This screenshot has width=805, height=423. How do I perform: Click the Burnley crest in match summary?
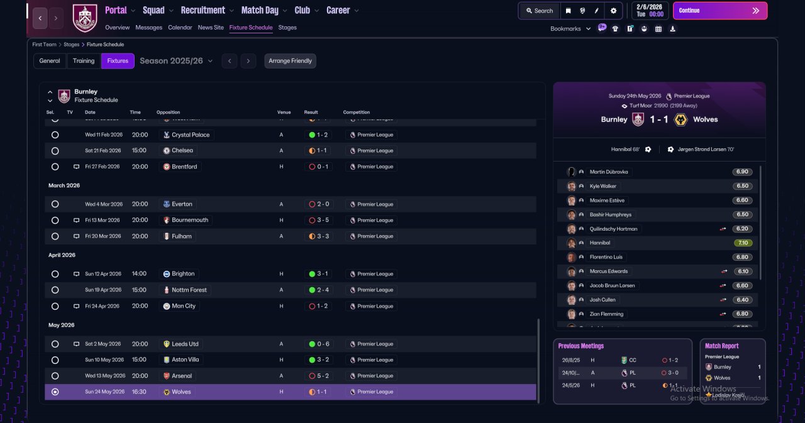tap(638, 119)
